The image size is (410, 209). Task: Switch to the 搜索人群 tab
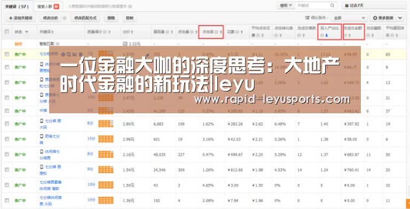click(48, 6)
